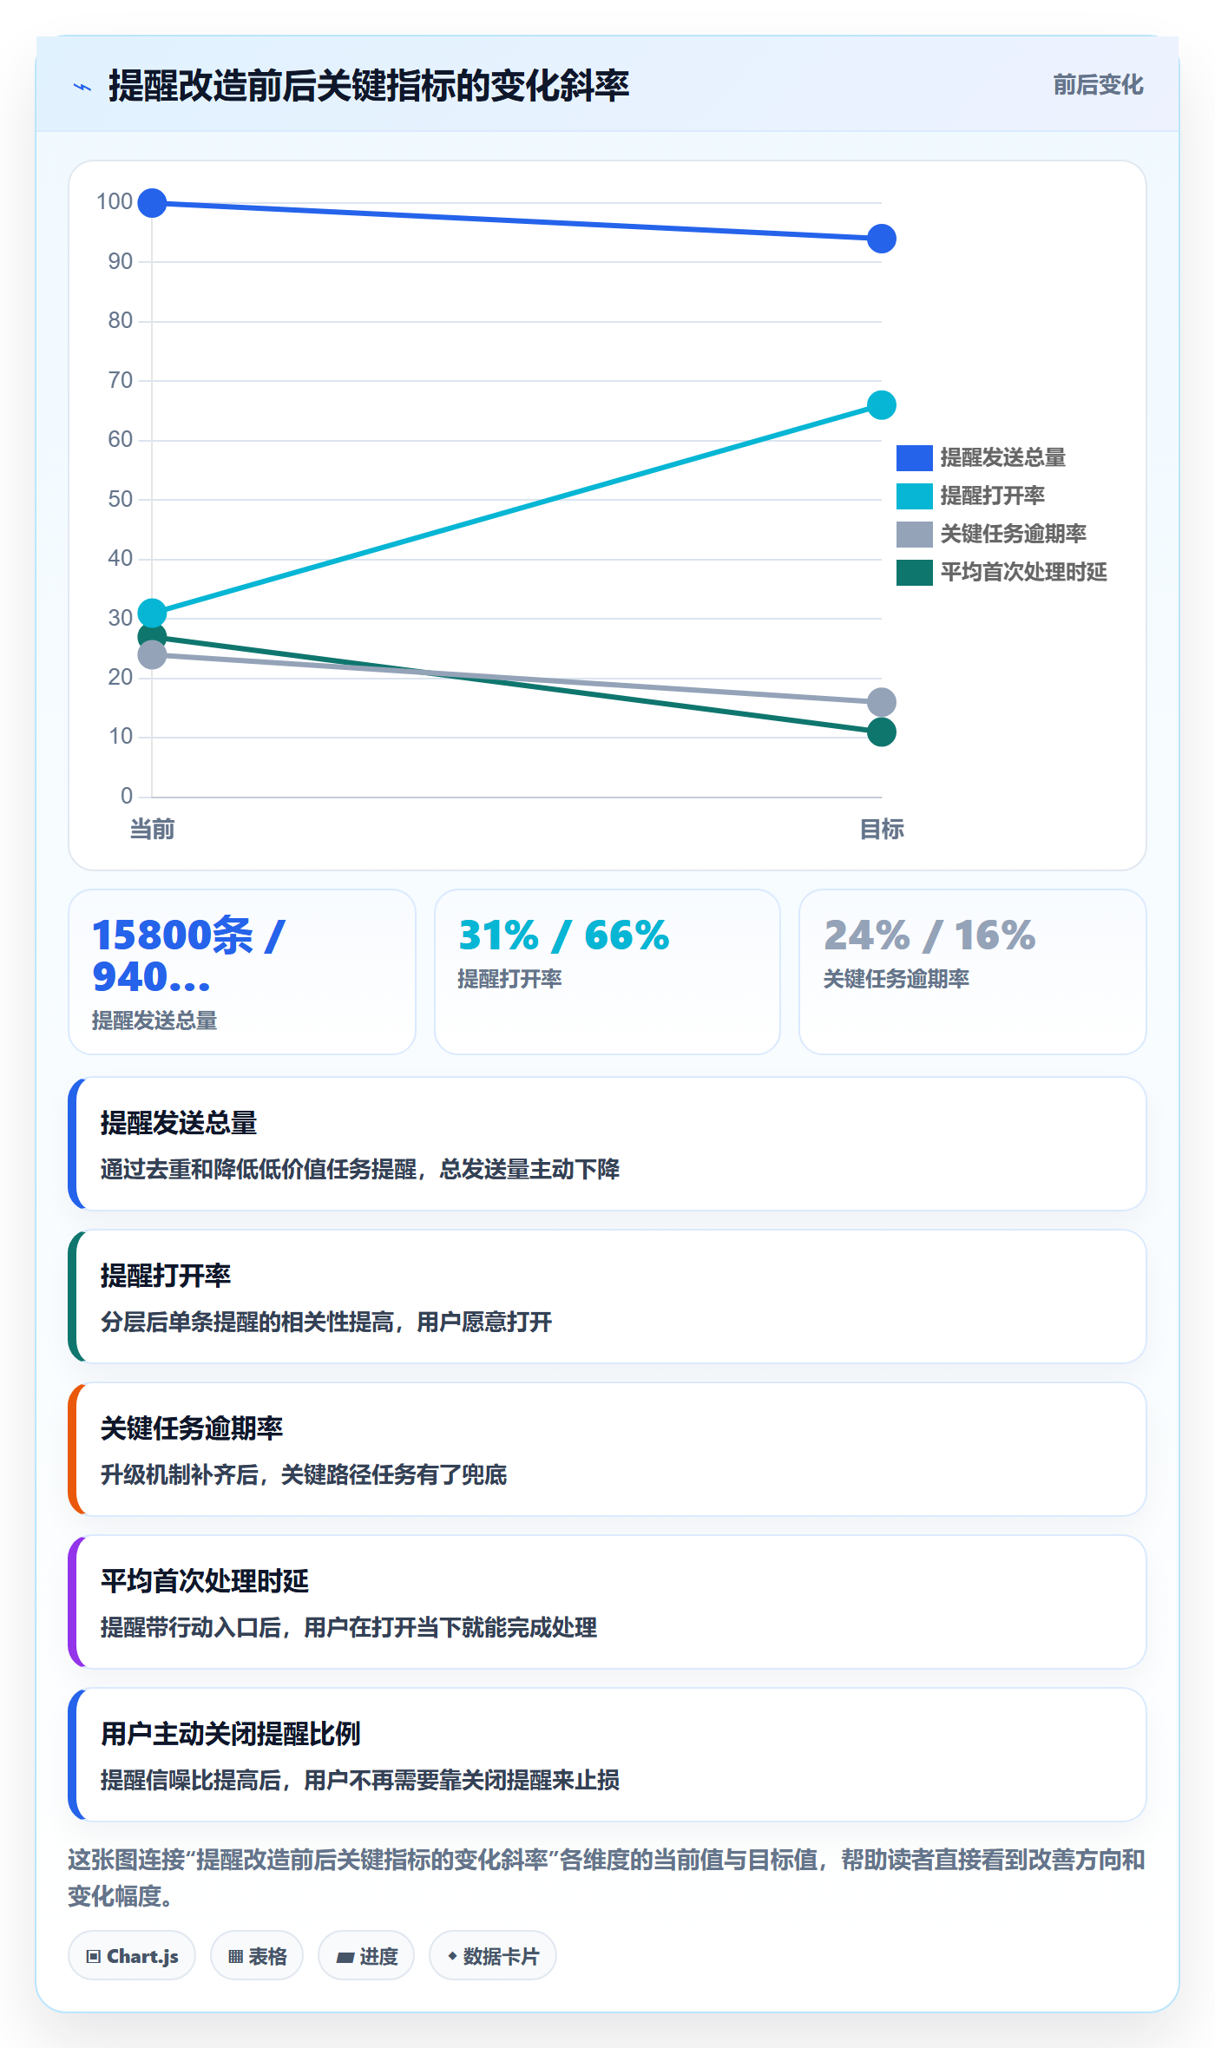
Task: Toggle 提醒打开率 legend cyan swatch
Action: pos(914,496)
